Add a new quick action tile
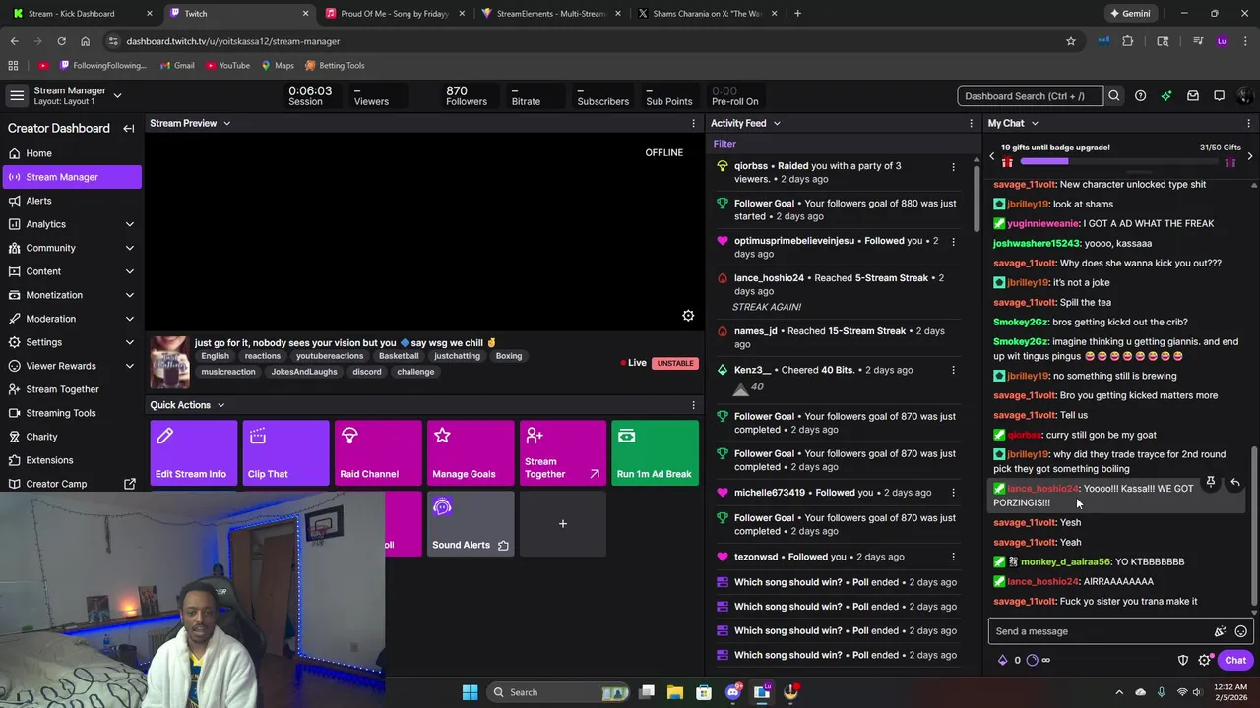The width and height of the screenshot is (1260, 708). [563, 524]
